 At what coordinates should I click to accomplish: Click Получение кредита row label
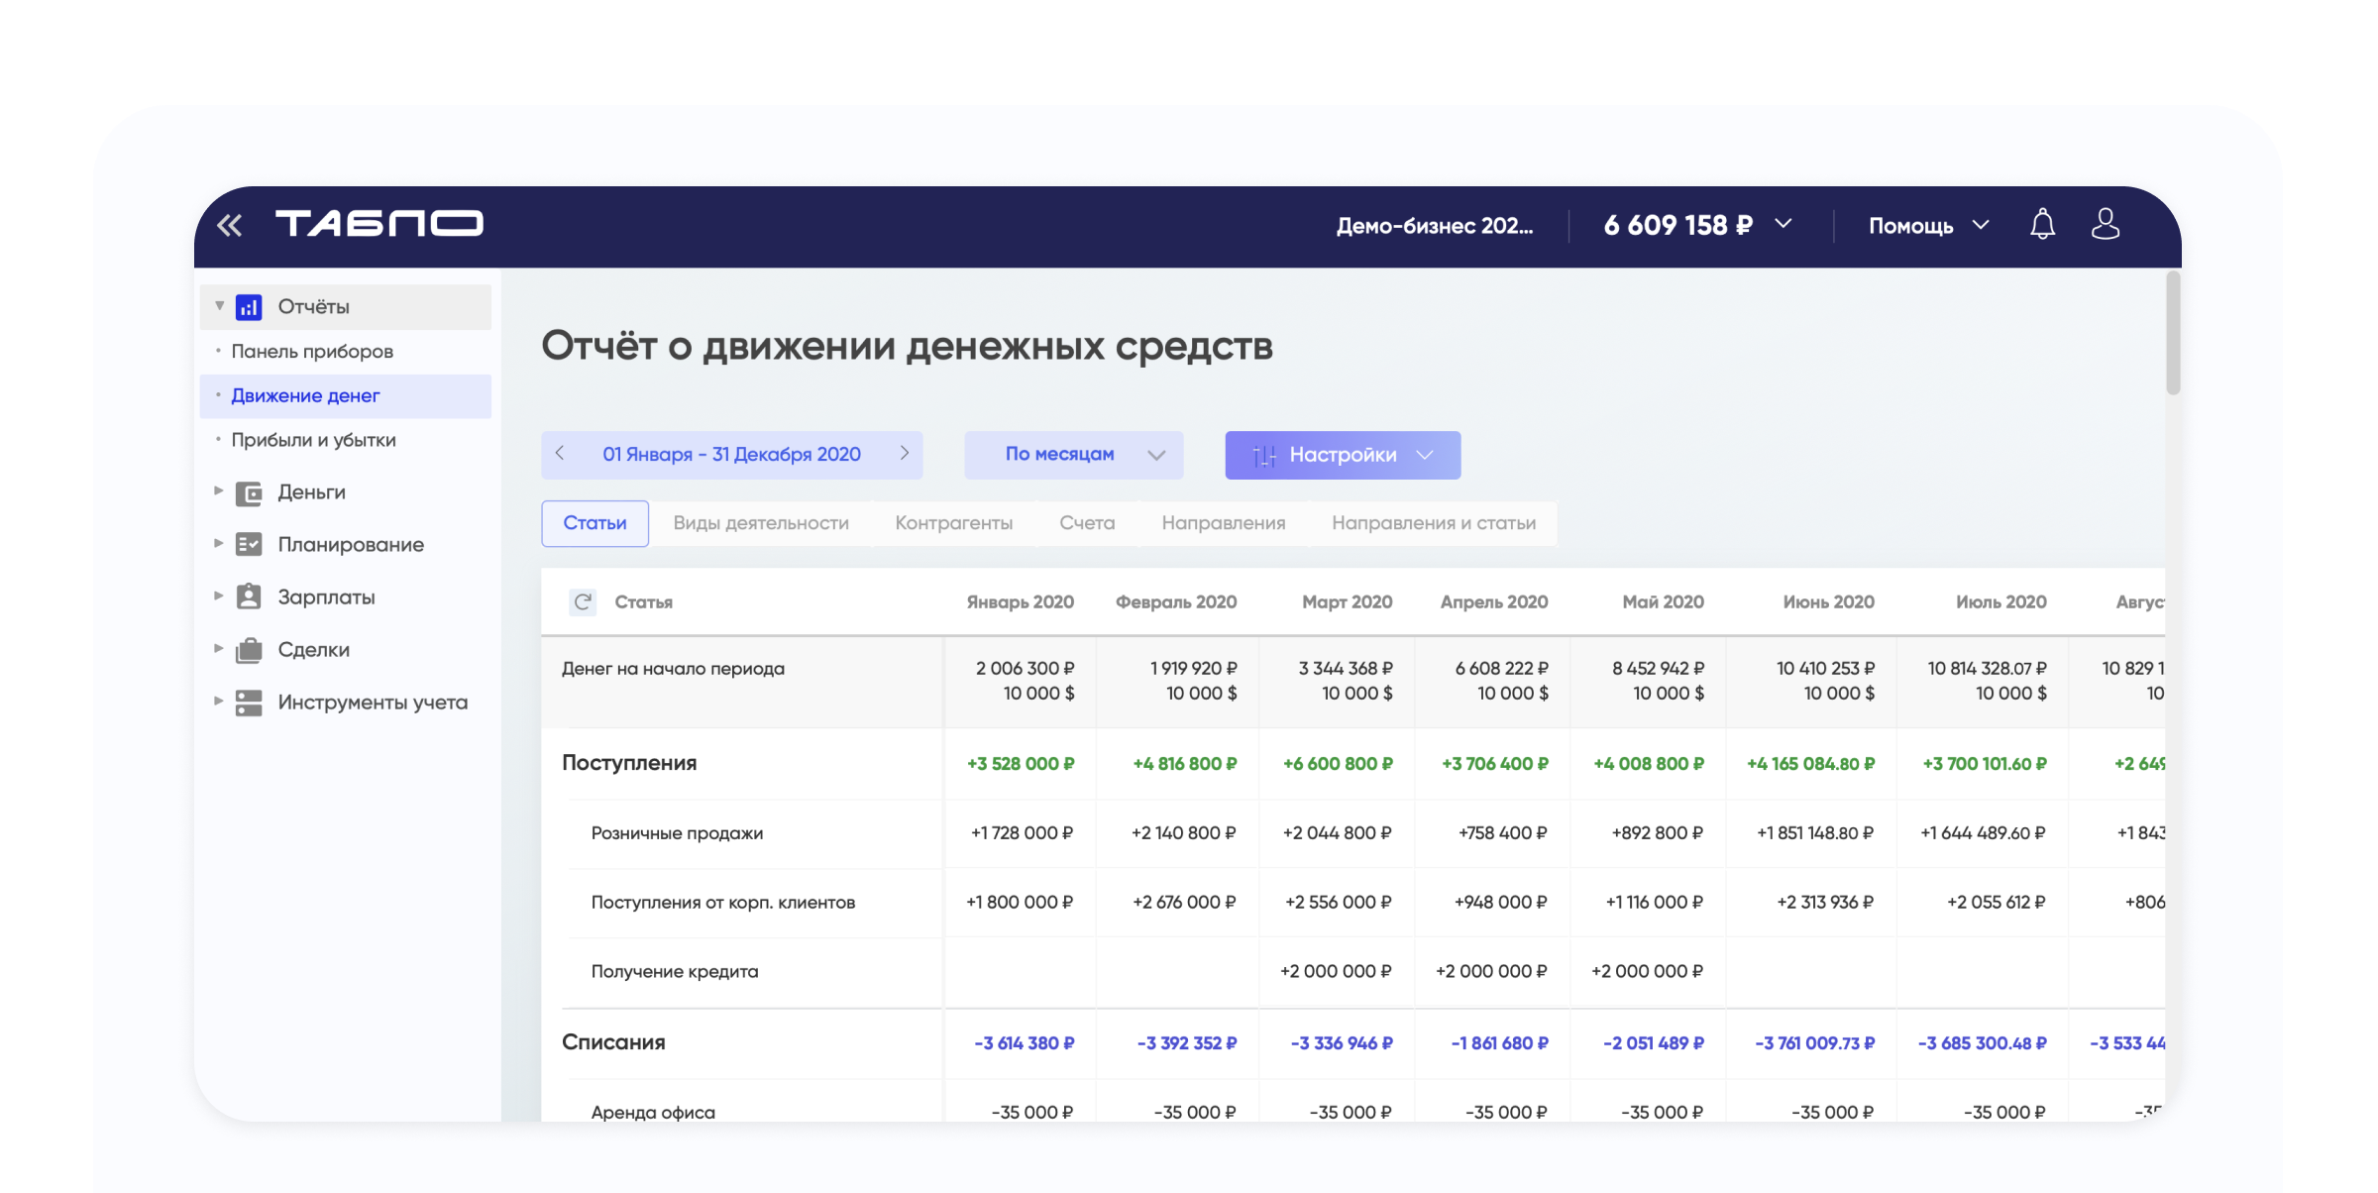(675, 972)
